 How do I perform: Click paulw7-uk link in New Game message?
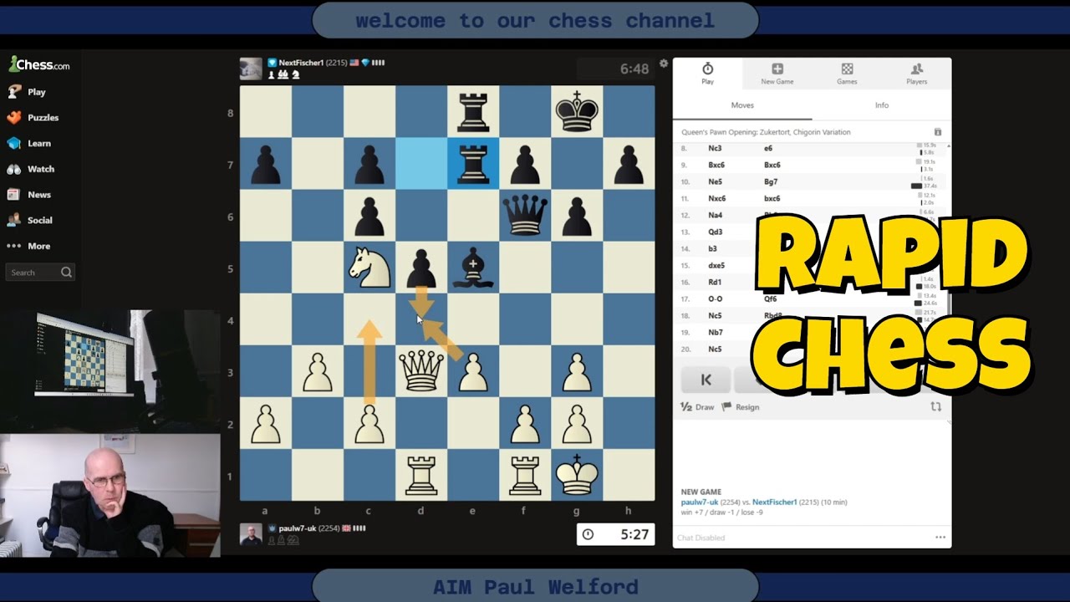tap(701, 503)
